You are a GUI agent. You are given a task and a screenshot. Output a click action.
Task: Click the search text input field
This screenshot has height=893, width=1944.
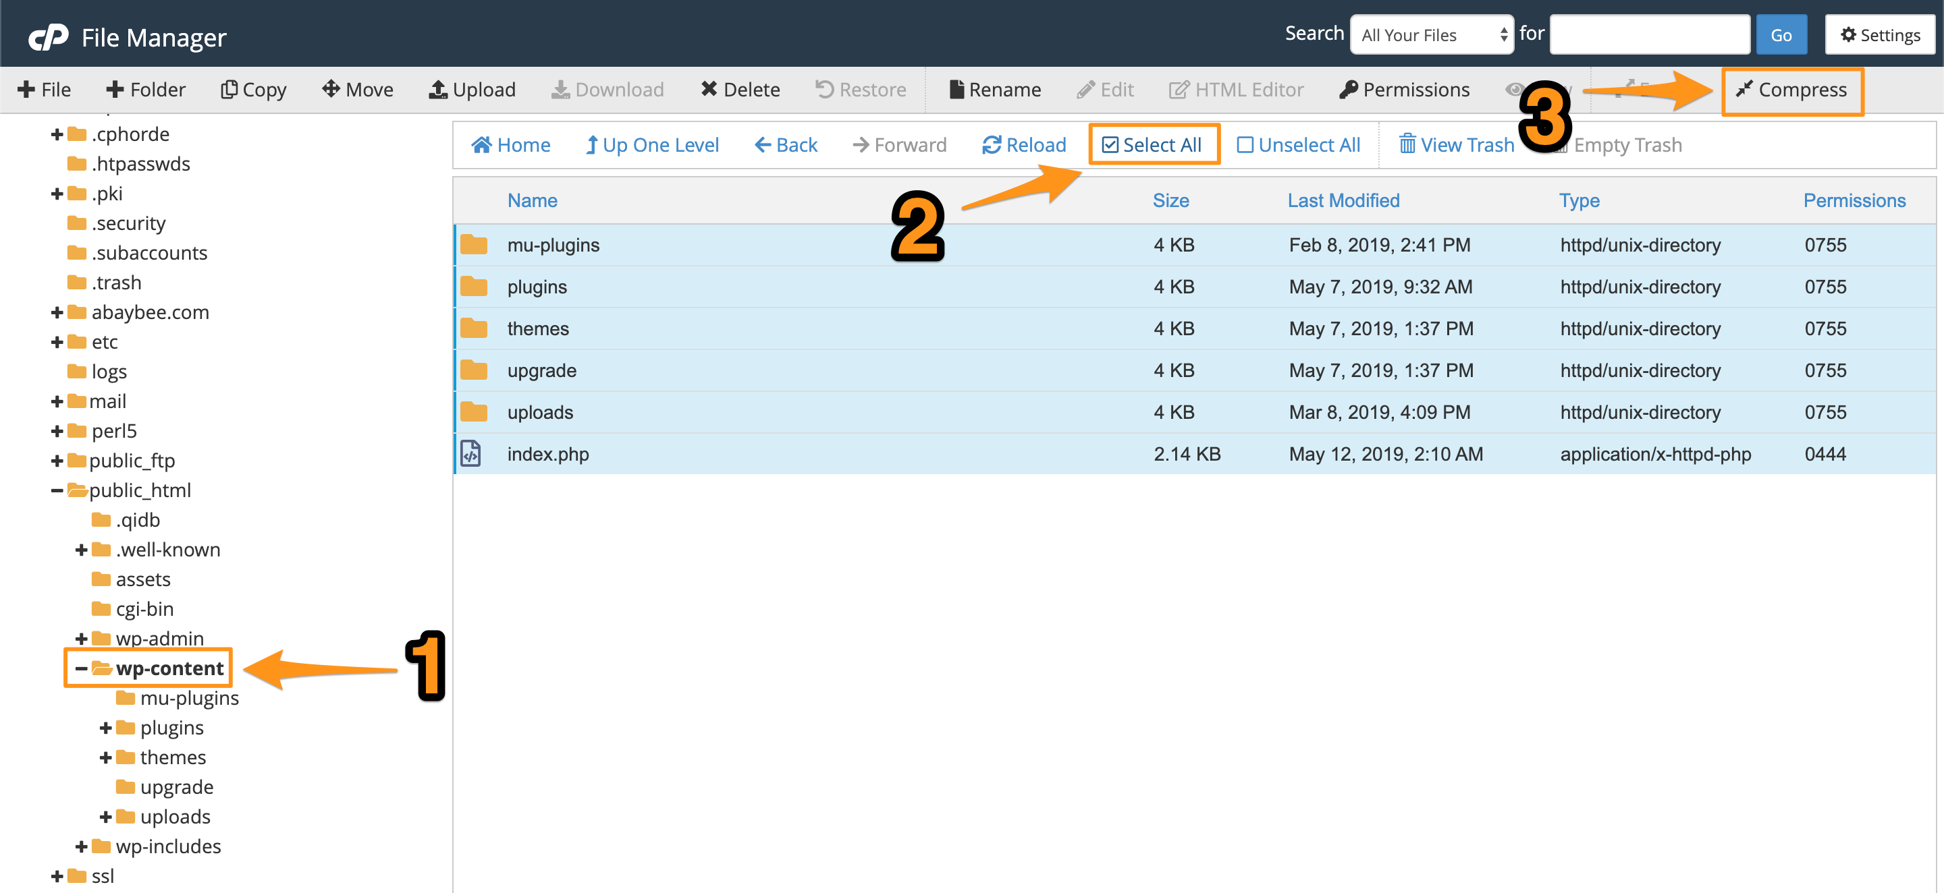tap(1649, 34)
